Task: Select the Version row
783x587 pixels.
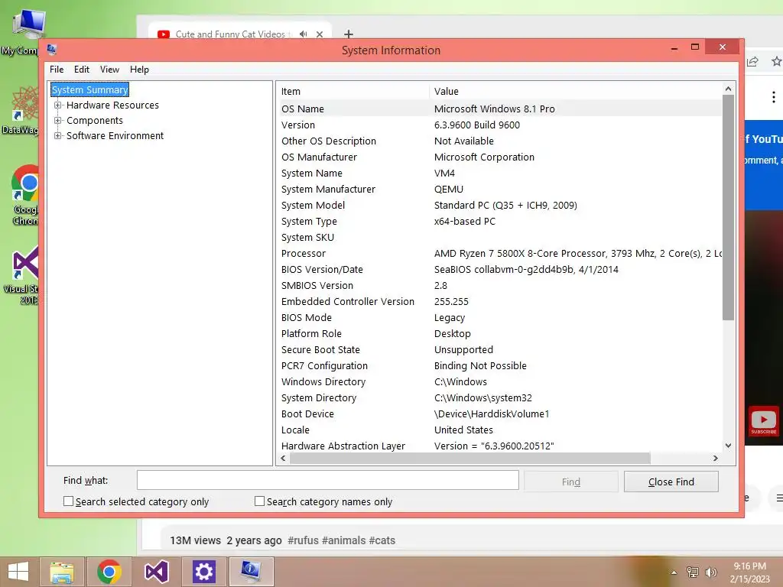Action: 499,125
